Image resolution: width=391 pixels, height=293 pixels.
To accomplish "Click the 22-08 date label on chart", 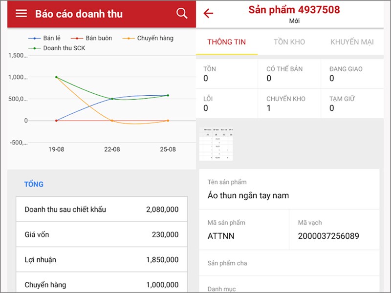I will pyautogui.click(x=112, y=149).
